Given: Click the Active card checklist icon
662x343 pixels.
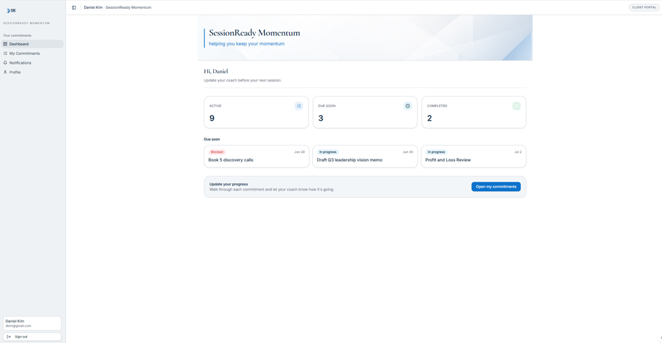Looking at the screenshot, I should click(299, 106).
